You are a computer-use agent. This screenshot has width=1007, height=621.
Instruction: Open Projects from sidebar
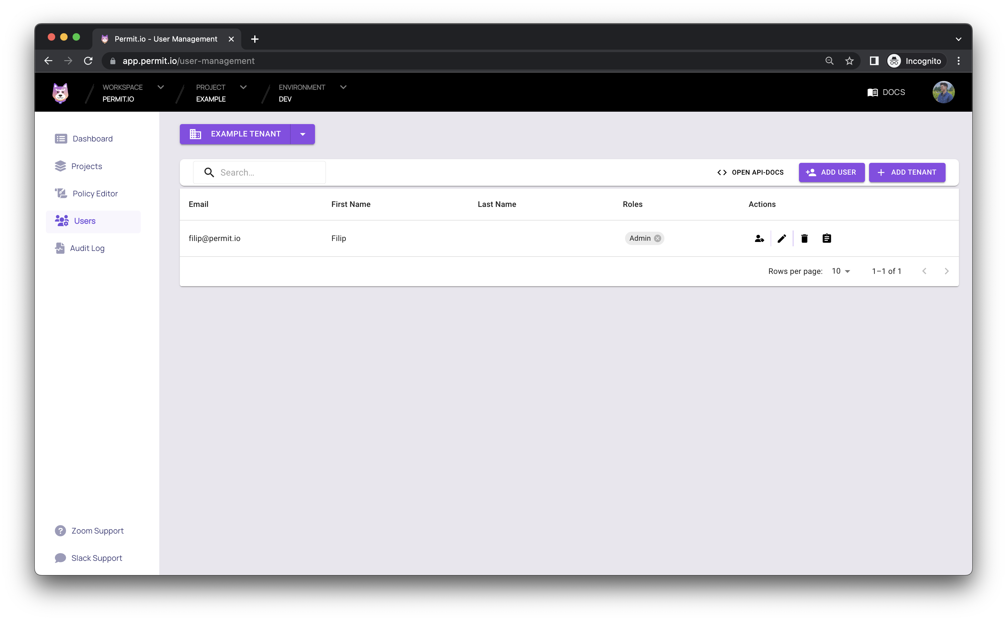coord(86,166)
